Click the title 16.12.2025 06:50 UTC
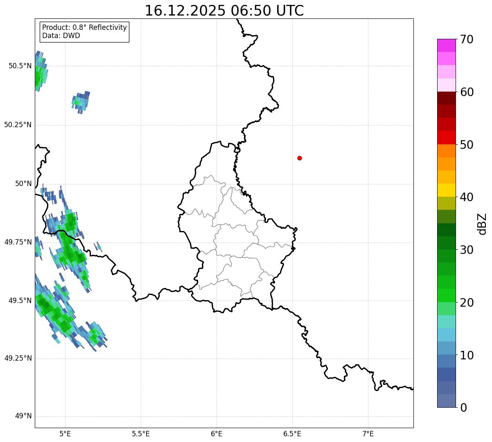 224,11
